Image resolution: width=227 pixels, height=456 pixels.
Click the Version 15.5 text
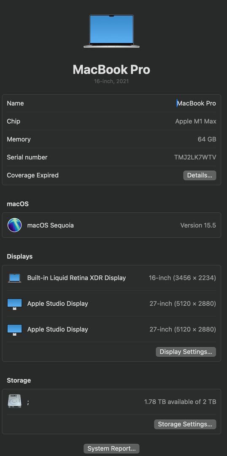(198, 225)
